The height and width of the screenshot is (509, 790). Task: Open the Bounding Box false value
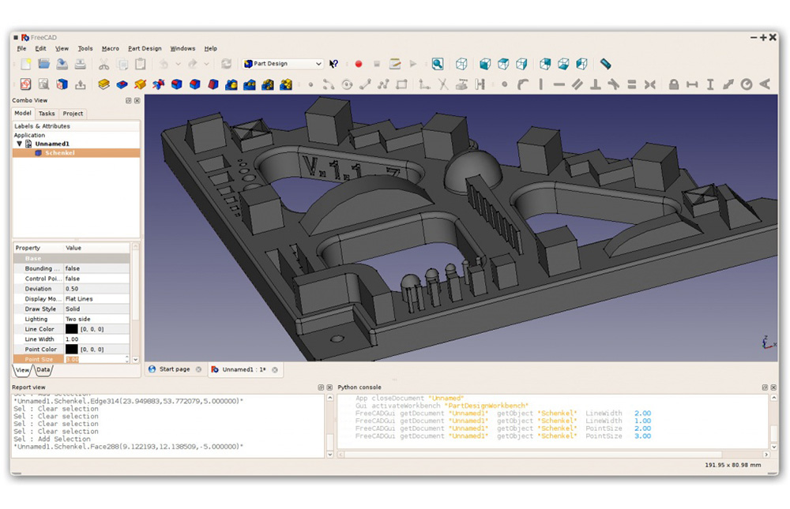(96, 268)
